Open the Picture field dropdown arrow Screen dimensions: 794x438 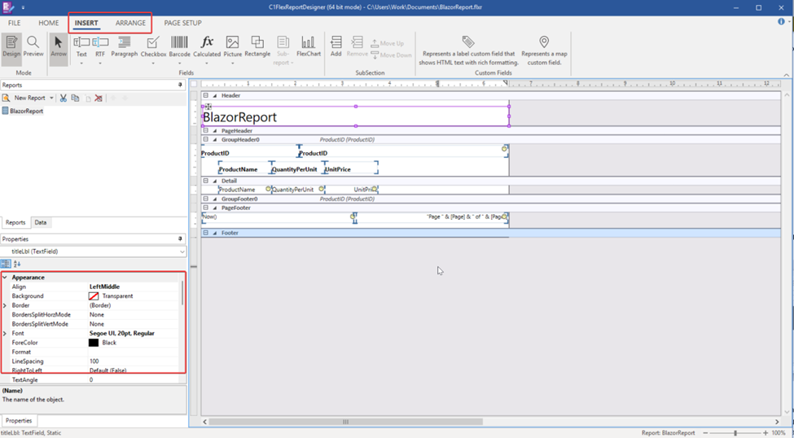tap(232, 64)
